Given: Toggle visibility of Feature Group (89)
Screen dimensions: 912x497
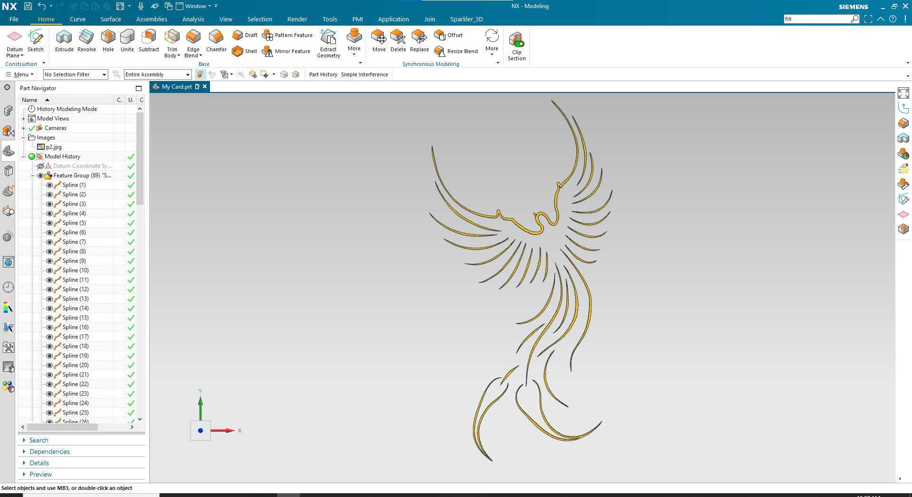Looking at the screenshot, I should click(x=40, y=175).
